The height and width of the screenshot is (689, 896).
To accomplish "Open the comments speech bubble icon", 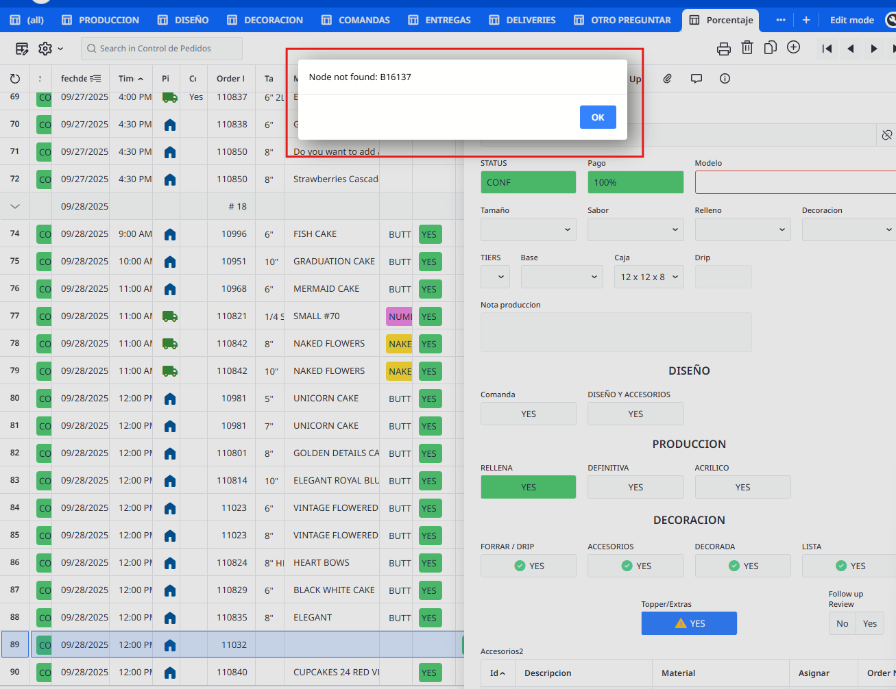I will point(697,79).
